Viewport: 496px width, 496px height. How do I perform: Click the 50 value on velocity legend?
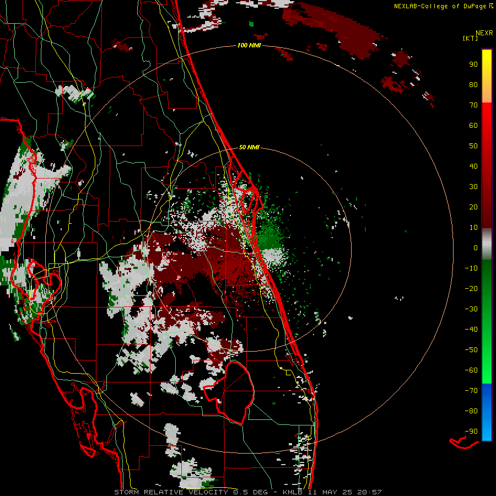pos(473,146)
